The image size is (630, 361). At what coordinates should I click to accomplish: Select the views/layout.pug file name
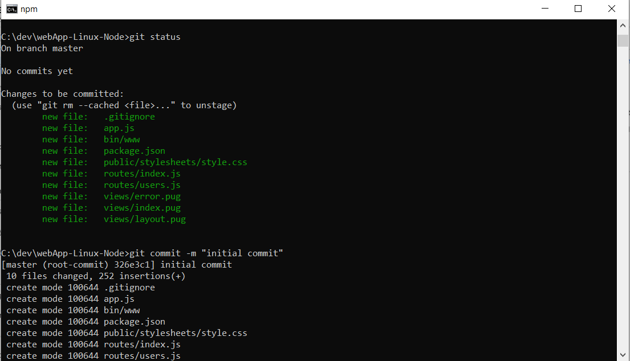point(144,219)
